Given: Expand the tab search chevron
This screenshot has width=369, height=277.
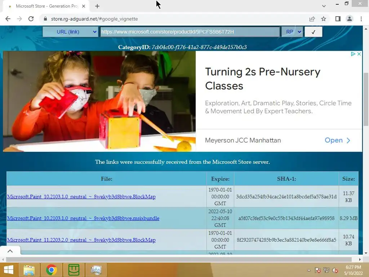Looking at the screenshot, I should (324, 6).
